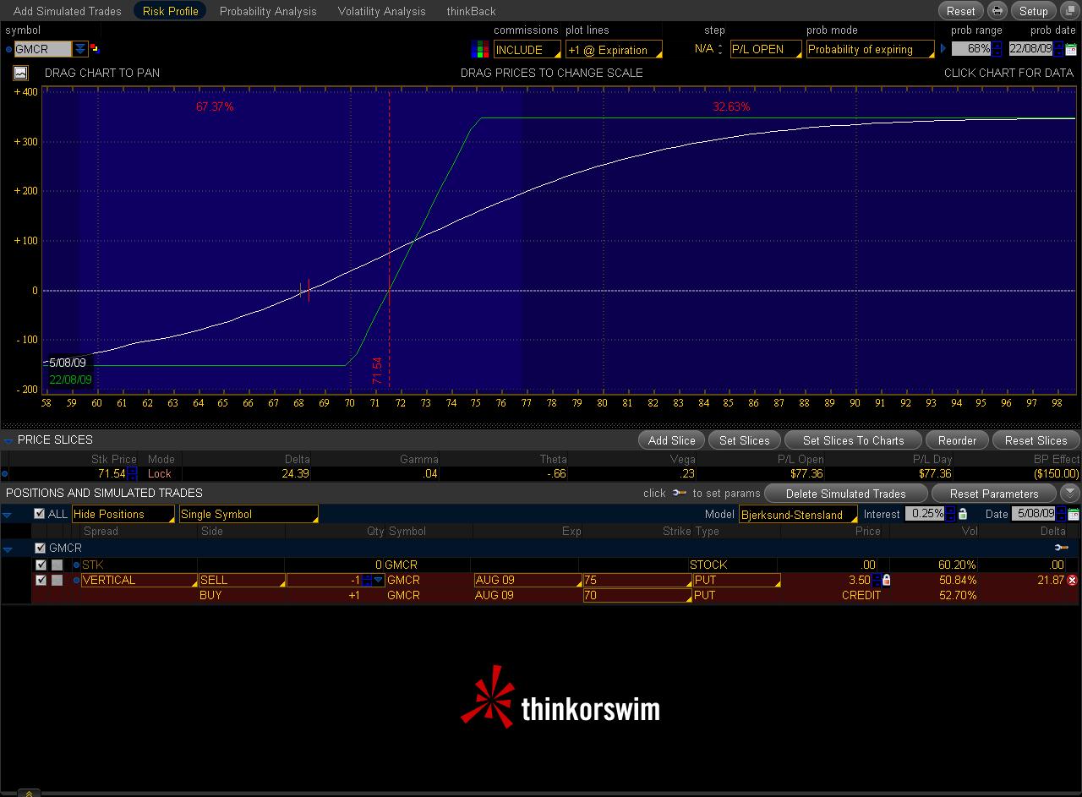
Task: Click the step N/A stepper arrows
Action: pos(720,49)
